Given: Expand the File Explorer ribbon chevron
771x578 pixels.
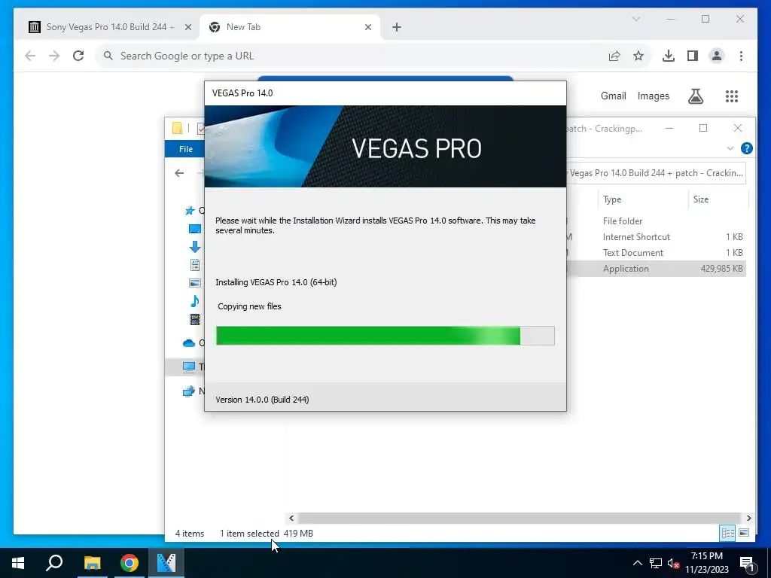Looking at the screenshot, I should click(x=730, y=148).
